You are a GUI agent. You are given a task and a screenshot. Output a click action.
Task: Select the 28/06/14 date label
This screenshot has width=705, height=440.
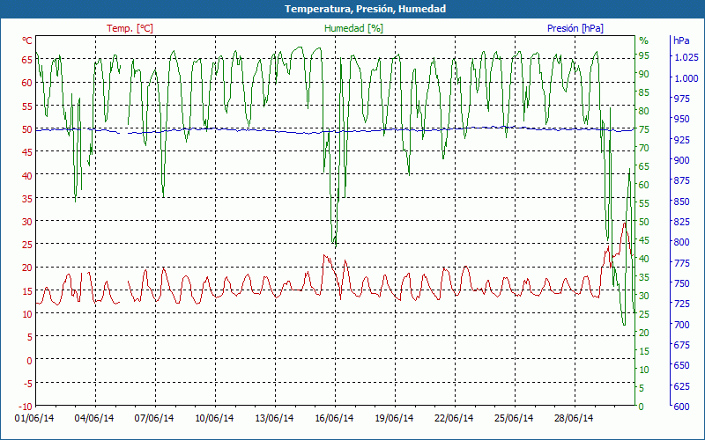click(575, 419)
